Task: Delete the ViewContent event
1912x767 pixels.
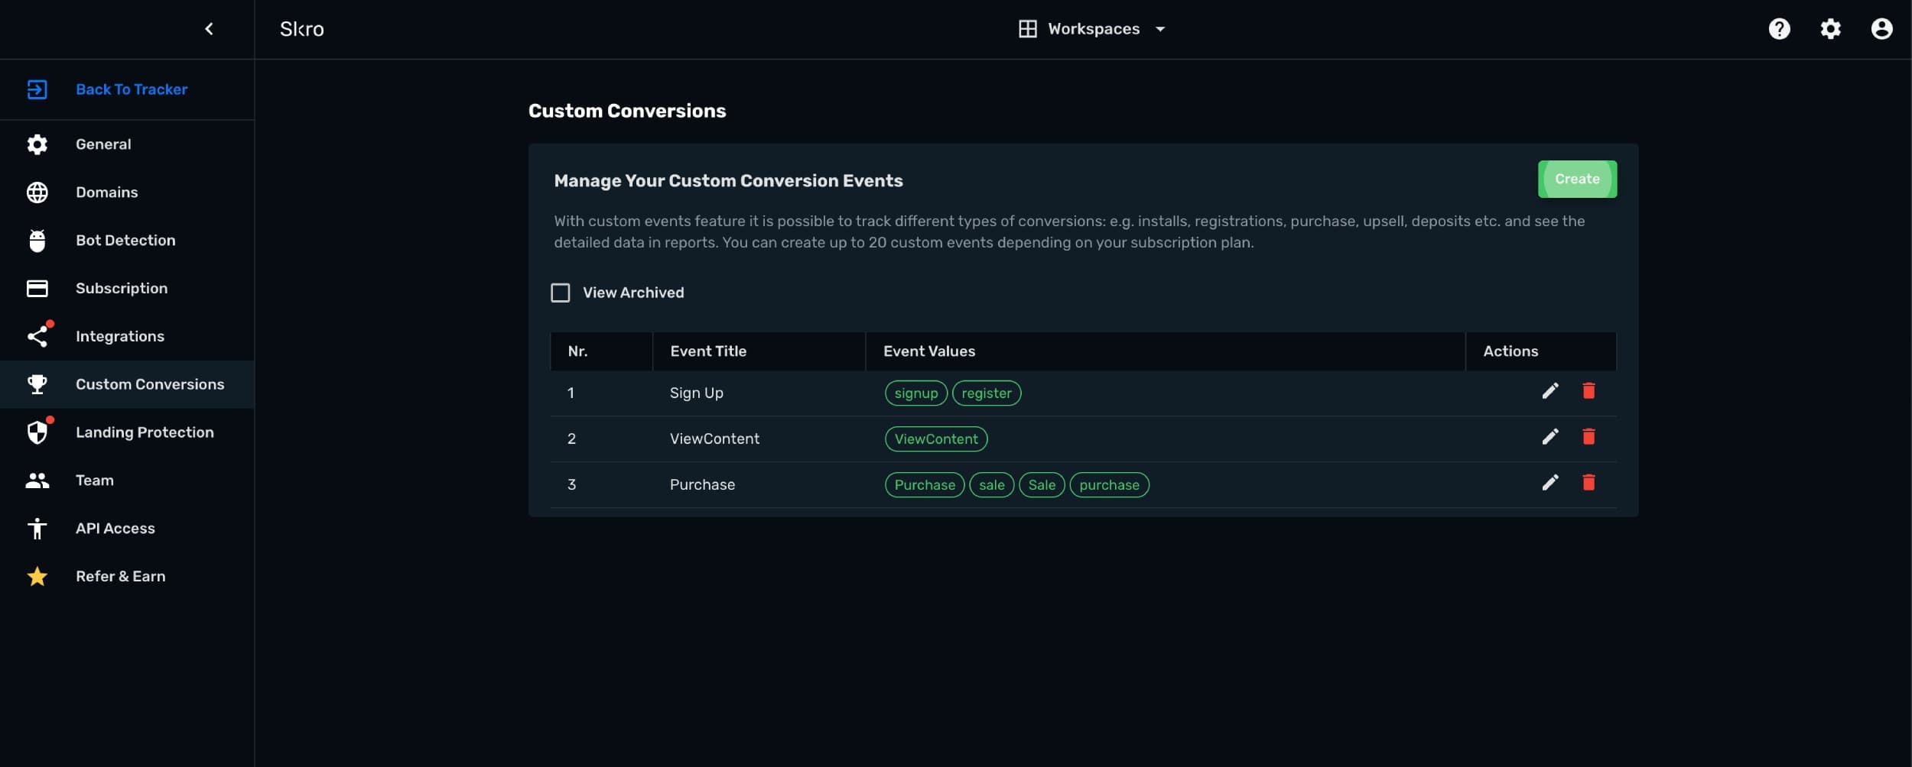Action: pos(1588,437)
